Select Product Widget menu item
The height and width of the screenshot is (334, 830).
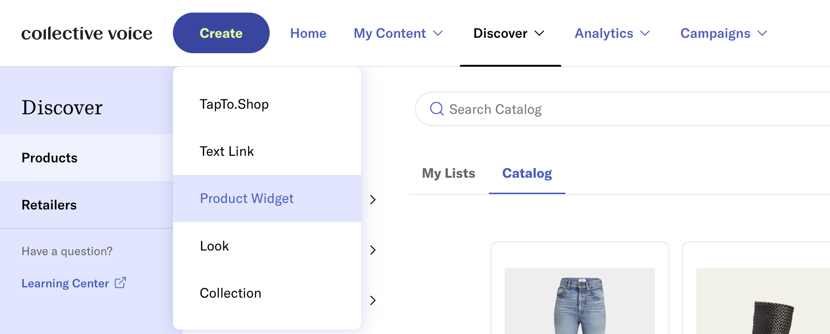[267, 198]
